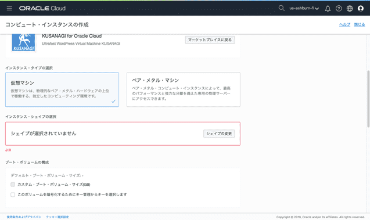Click the マーケットプレイスに戻る button
370x220 pixels.
click(x=210, y=40)
